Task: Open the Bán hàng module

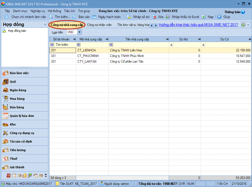Action: point(25,107)
